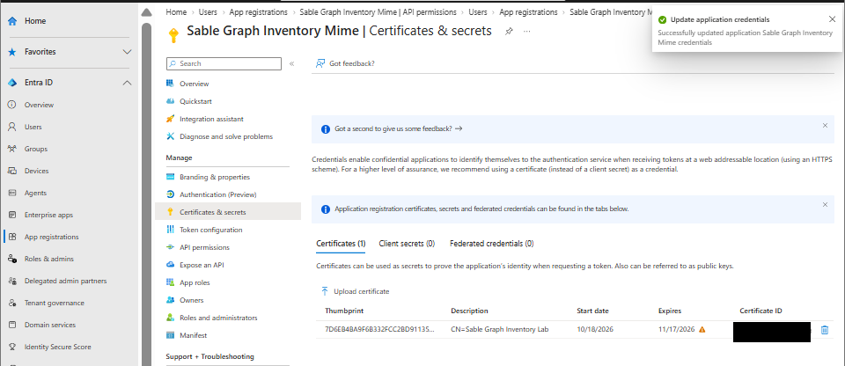Image resolution: width=845 pixels, height=366 pixels.
Task: Click thumbnail 7D6EB4BA9F6B332FCC2BD91135...
Action: (x=379, y=329)
